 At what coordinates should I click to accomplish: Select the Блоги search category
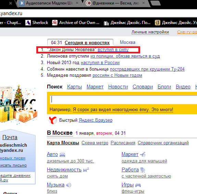point(164,87)
